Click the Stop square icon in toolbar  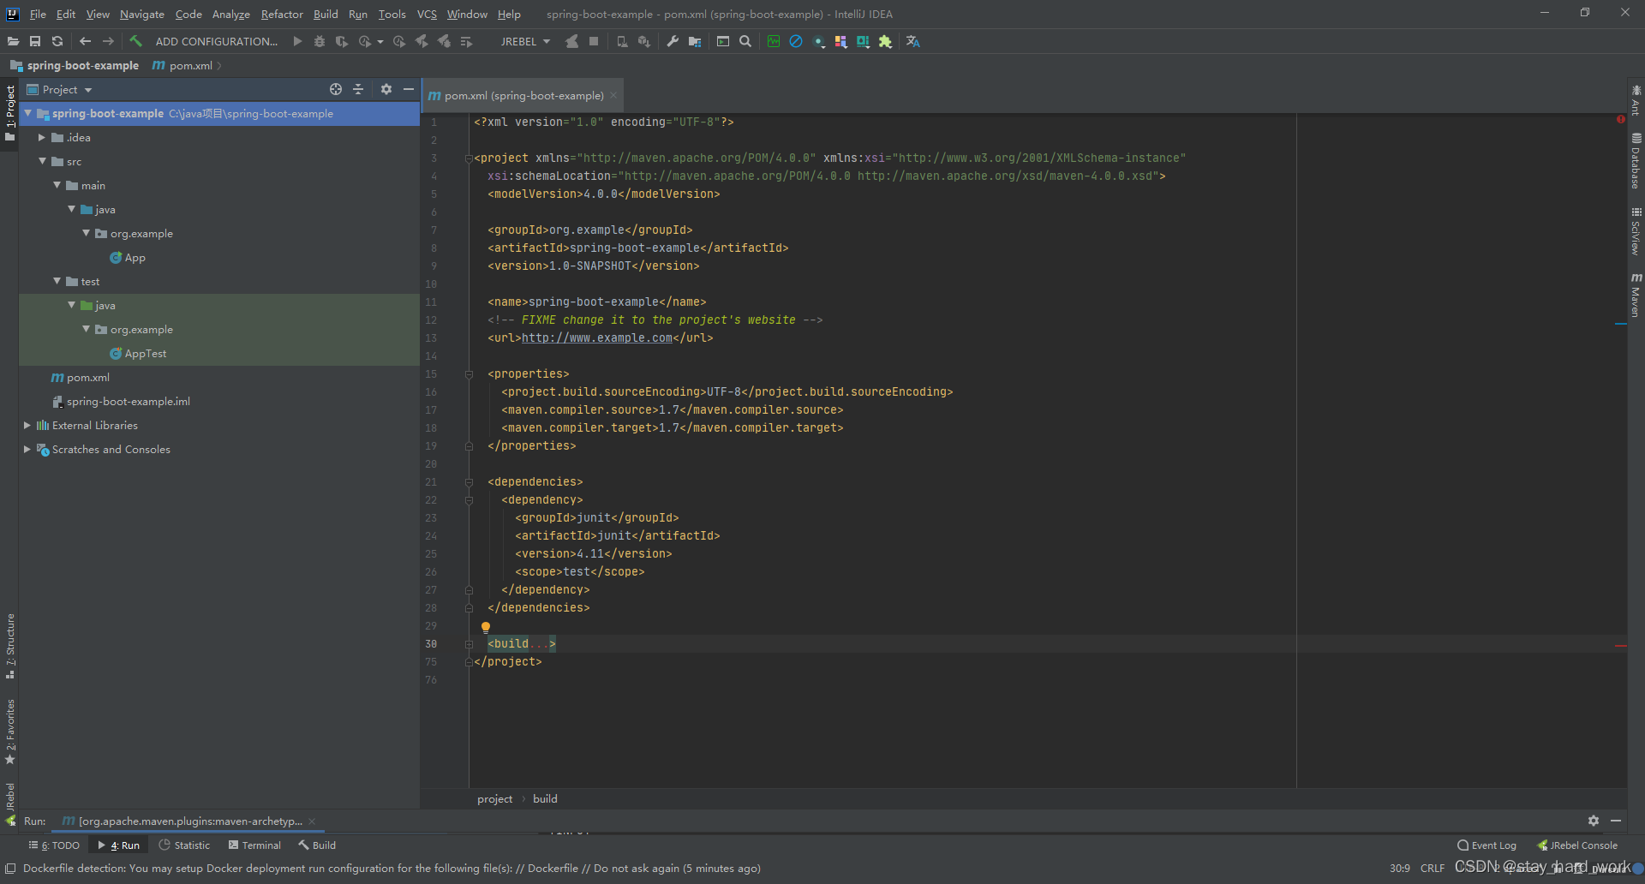click(x=594, y=41)
